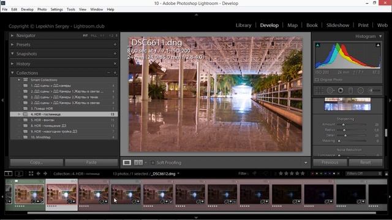Expand the History panel
Viewport: 392px width, 220px height.
12,64
